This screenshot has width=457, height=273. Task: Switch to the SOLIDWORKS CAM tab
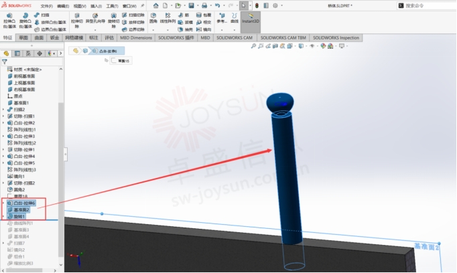[x=235, y=37]
